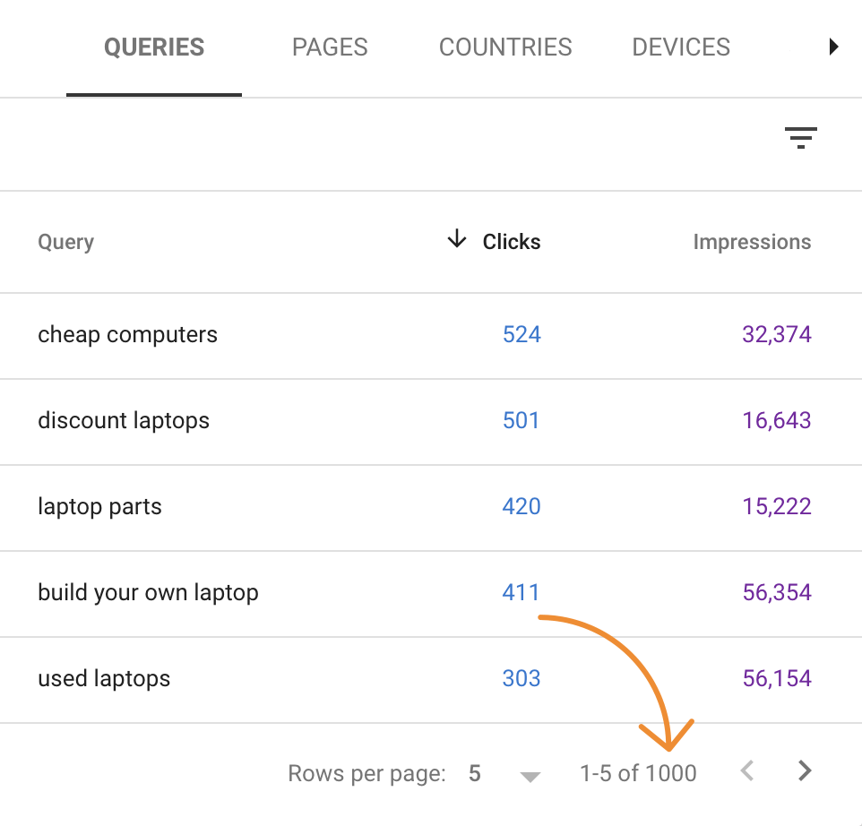This screenshot has height=826, width=862.
Task: Switch to the Pages tab
Action: click(330, 47)
